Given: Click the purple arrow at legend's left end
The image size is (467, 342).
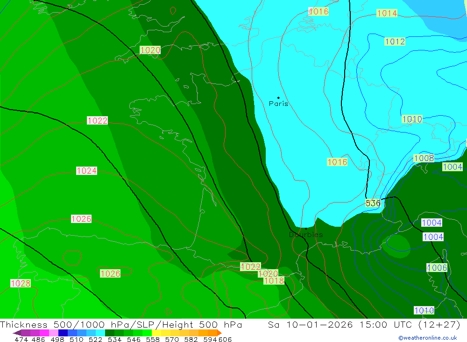Looking at the screenshot, I should point(17,333).
